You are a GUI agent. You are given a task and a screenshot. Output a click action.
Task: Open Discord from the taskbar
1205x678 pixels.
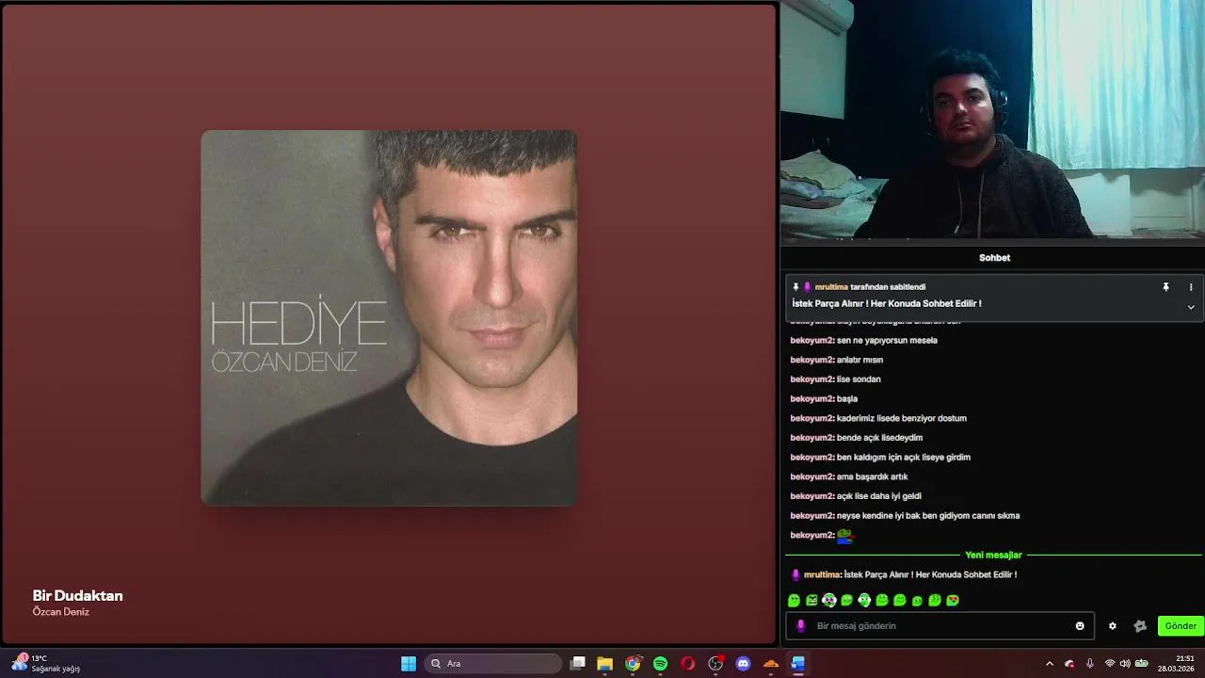[x=743, y=664]
